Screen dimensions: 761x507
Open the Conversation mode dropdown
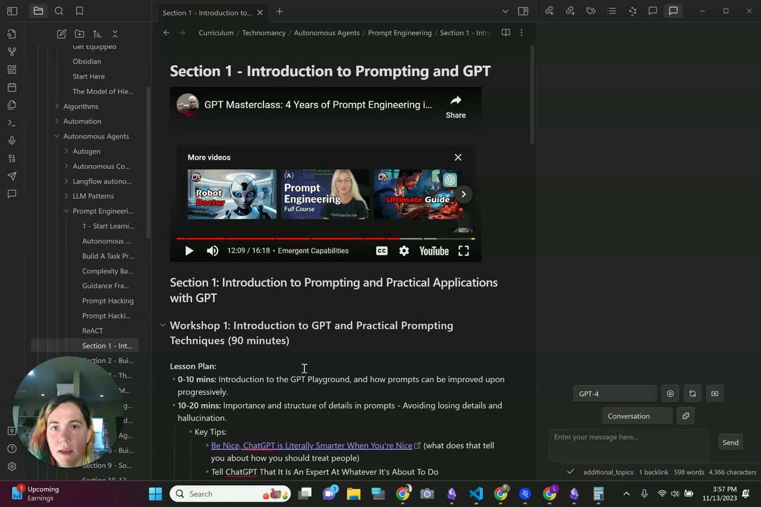[x=637, y=416]
